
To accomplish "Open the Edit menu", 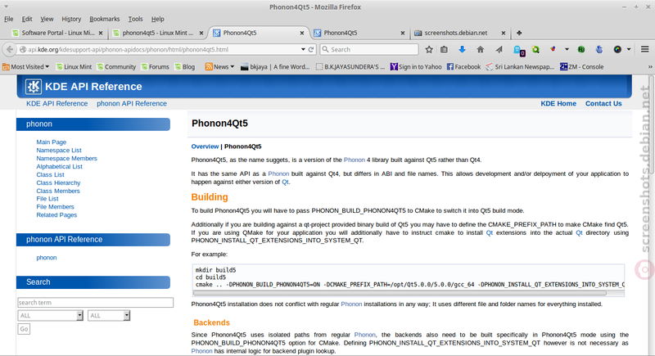I will click(x=27, y=19).
